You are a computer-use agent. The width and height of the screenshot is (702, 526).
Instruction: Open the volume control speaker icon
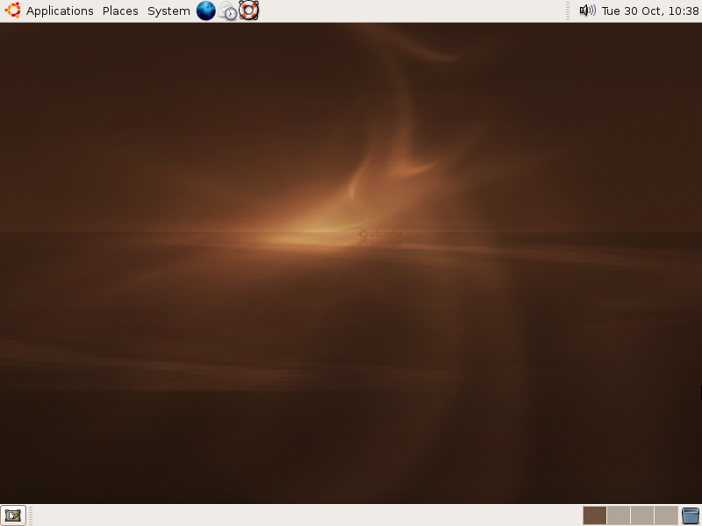[x=587, y=11]
